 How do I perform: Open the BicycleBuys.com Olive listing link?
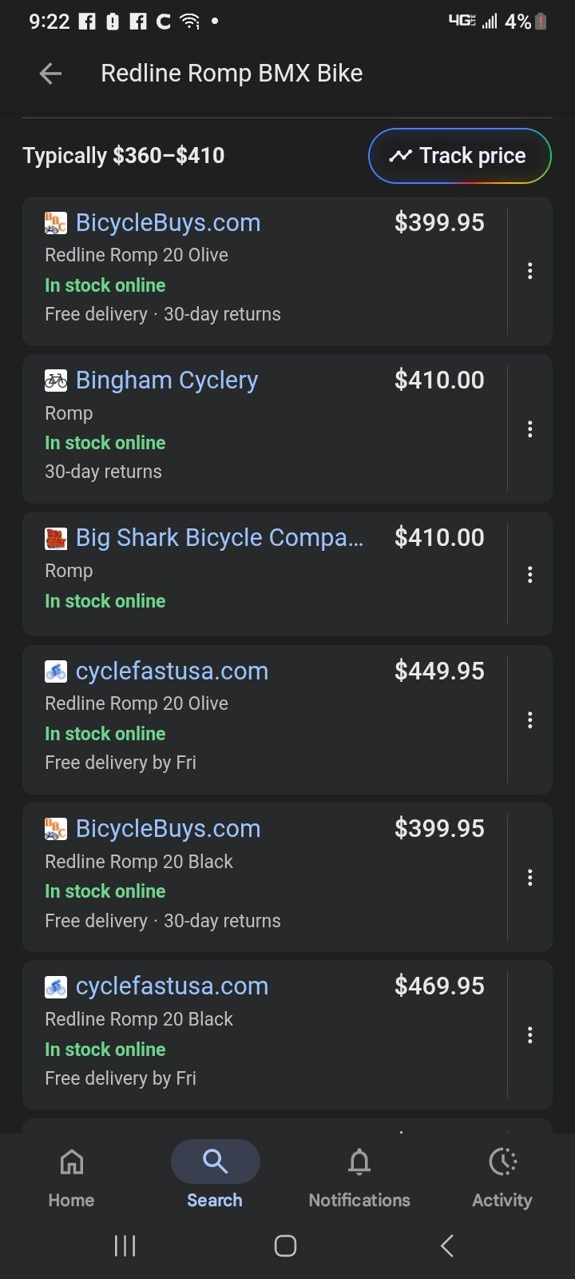(168, 223)
